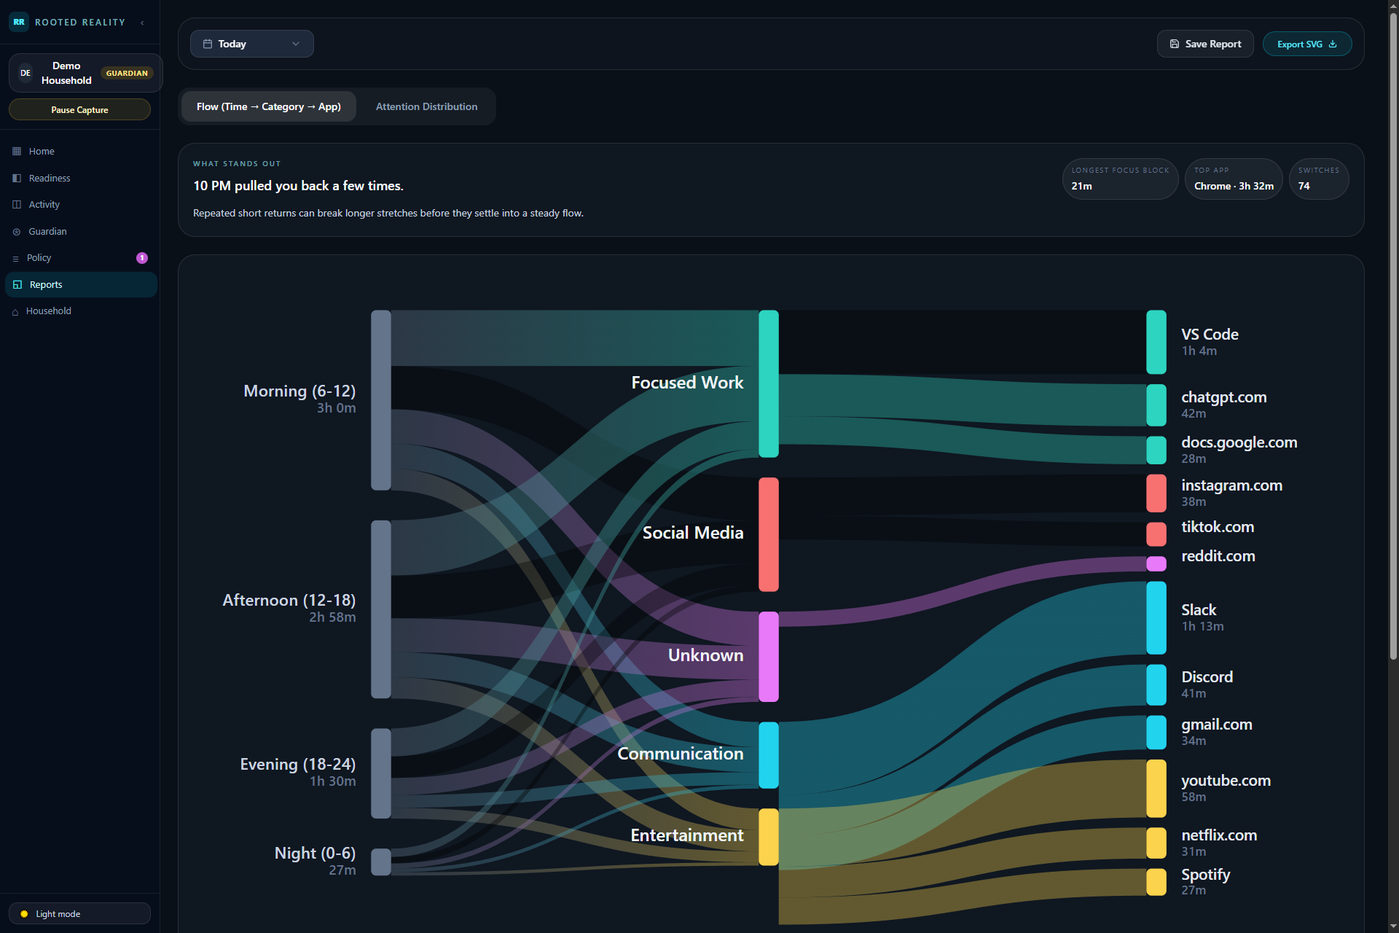Select the Flow (Time → Category → App) tab
Screen dimensions: 1399x933
[x=268, y=106]
